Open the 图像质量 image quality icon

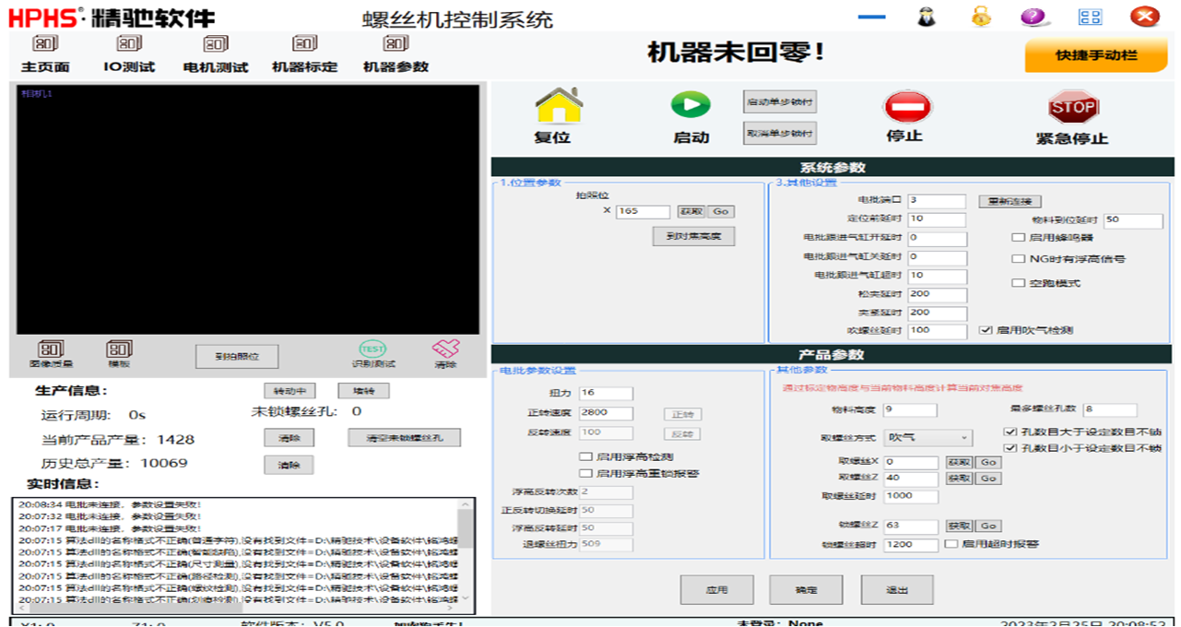click(x=51, y=349)
